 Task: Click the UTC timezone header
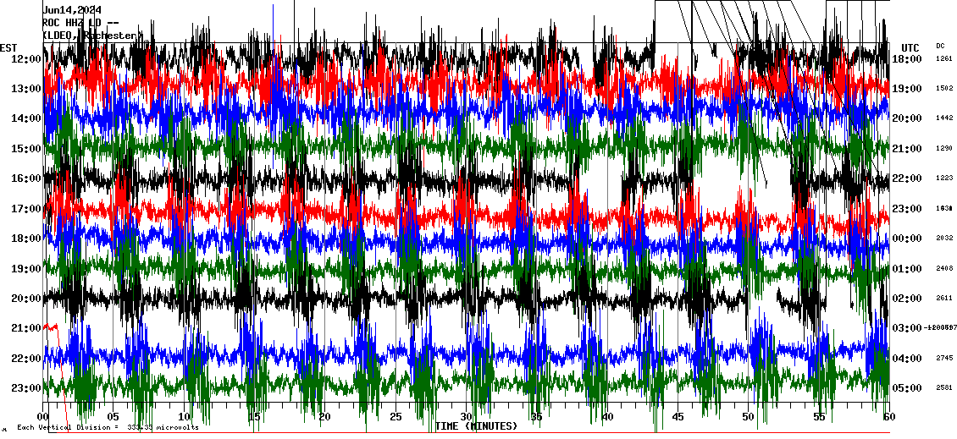[x=910, y=47]
